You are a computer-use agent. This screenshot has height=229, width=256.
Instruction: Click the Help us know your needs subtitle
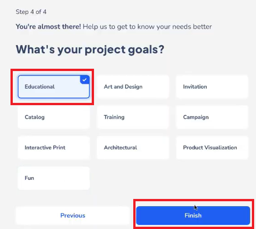point(147,27)
